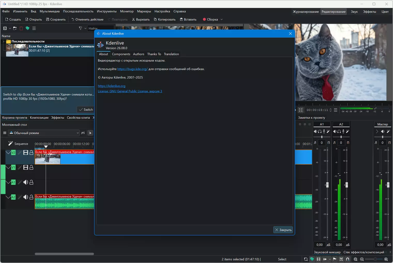This screenshot has height=263, width=393.
Task: Click the horizontal timeline scrollbar
Action: [x=64, y=254]
